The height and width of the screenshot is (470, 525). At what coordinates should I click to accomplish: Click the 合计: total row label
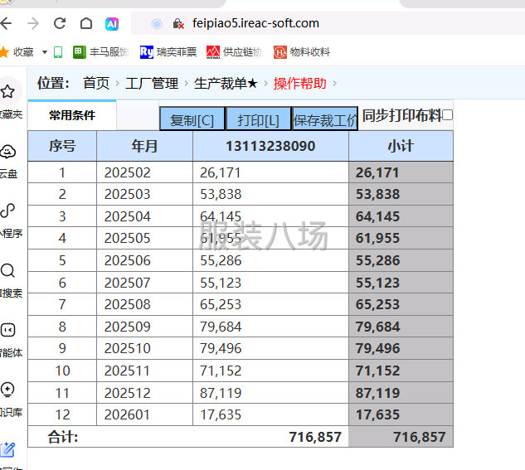(62, 437)
